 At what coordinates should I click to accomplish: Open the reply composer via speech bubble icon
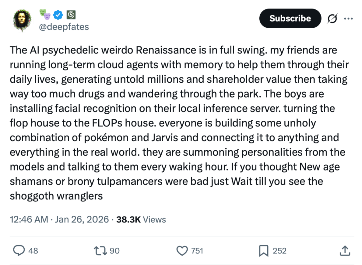pos(19,251)
